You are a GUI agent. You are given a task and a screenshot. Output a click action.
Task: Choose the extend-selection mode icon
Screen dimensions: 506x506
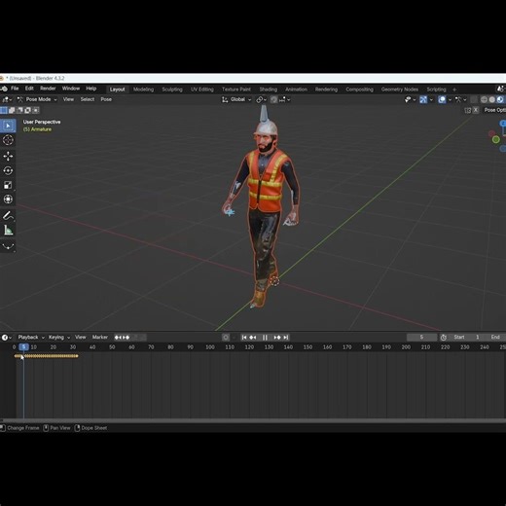[12, 110]
